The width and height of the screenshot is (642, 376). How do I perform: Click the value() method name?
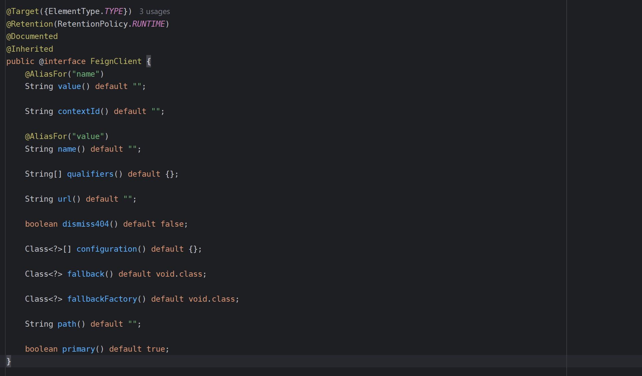(69, 86)
